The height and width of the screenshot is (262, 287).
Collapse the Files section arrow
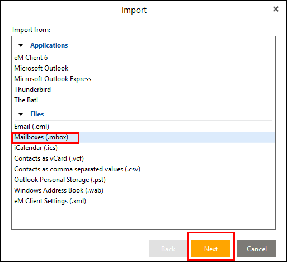21,114
